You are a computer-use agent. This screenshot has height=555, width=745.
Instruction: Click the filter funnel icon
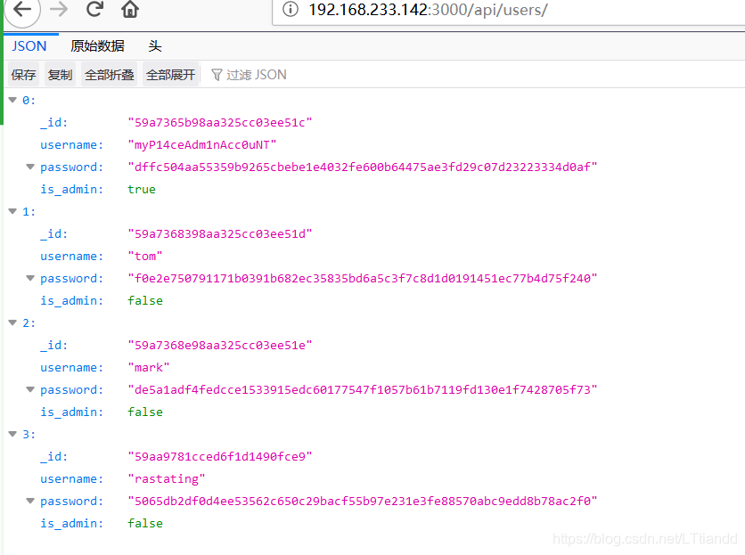click(x=217, y=75)
